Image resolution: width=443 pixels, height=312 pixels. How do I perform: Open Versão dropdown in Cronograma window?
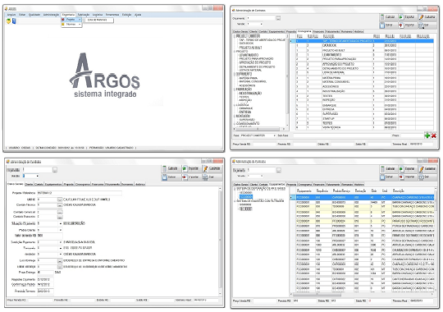click(x=261, y=24)
